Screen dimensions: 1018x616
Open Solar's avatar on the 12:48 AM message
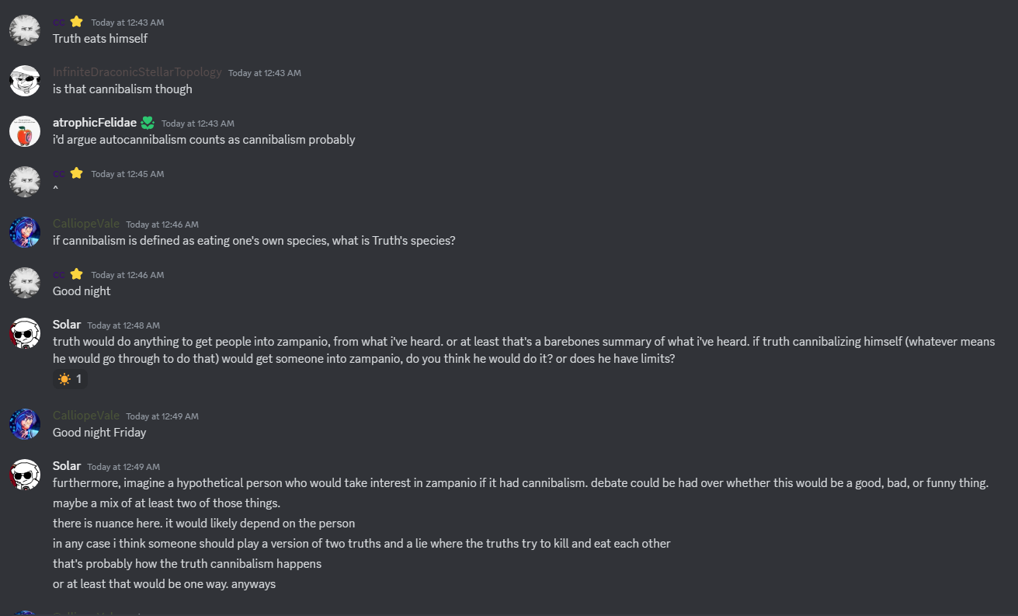[x=25, y=333]
